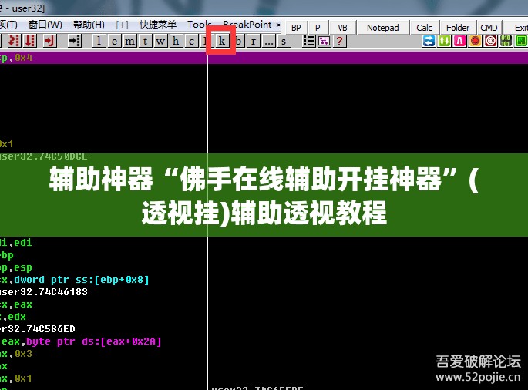This screenshot has width=528, height=390.
Task: Click the pink letter A plugin icon
Action: [x=459, y=41]
